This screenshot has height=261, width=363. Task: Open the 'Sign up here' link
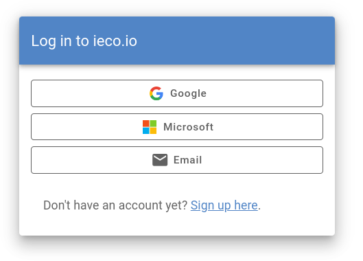pyautogui.click(x=224, y=205)
